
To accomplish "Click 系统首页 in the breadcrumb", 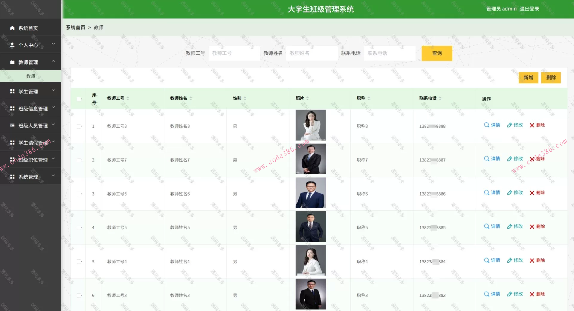I will [75, 27].
